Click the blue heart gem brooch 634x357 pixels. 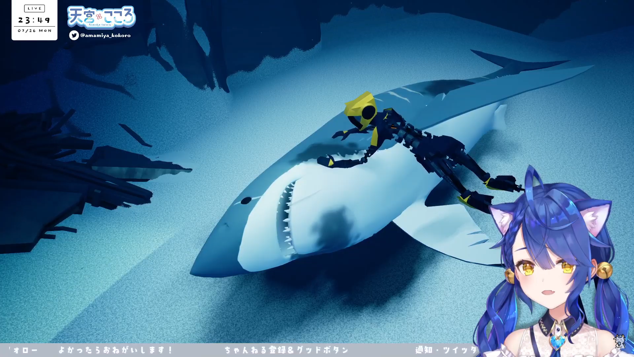tap(557, 342)
